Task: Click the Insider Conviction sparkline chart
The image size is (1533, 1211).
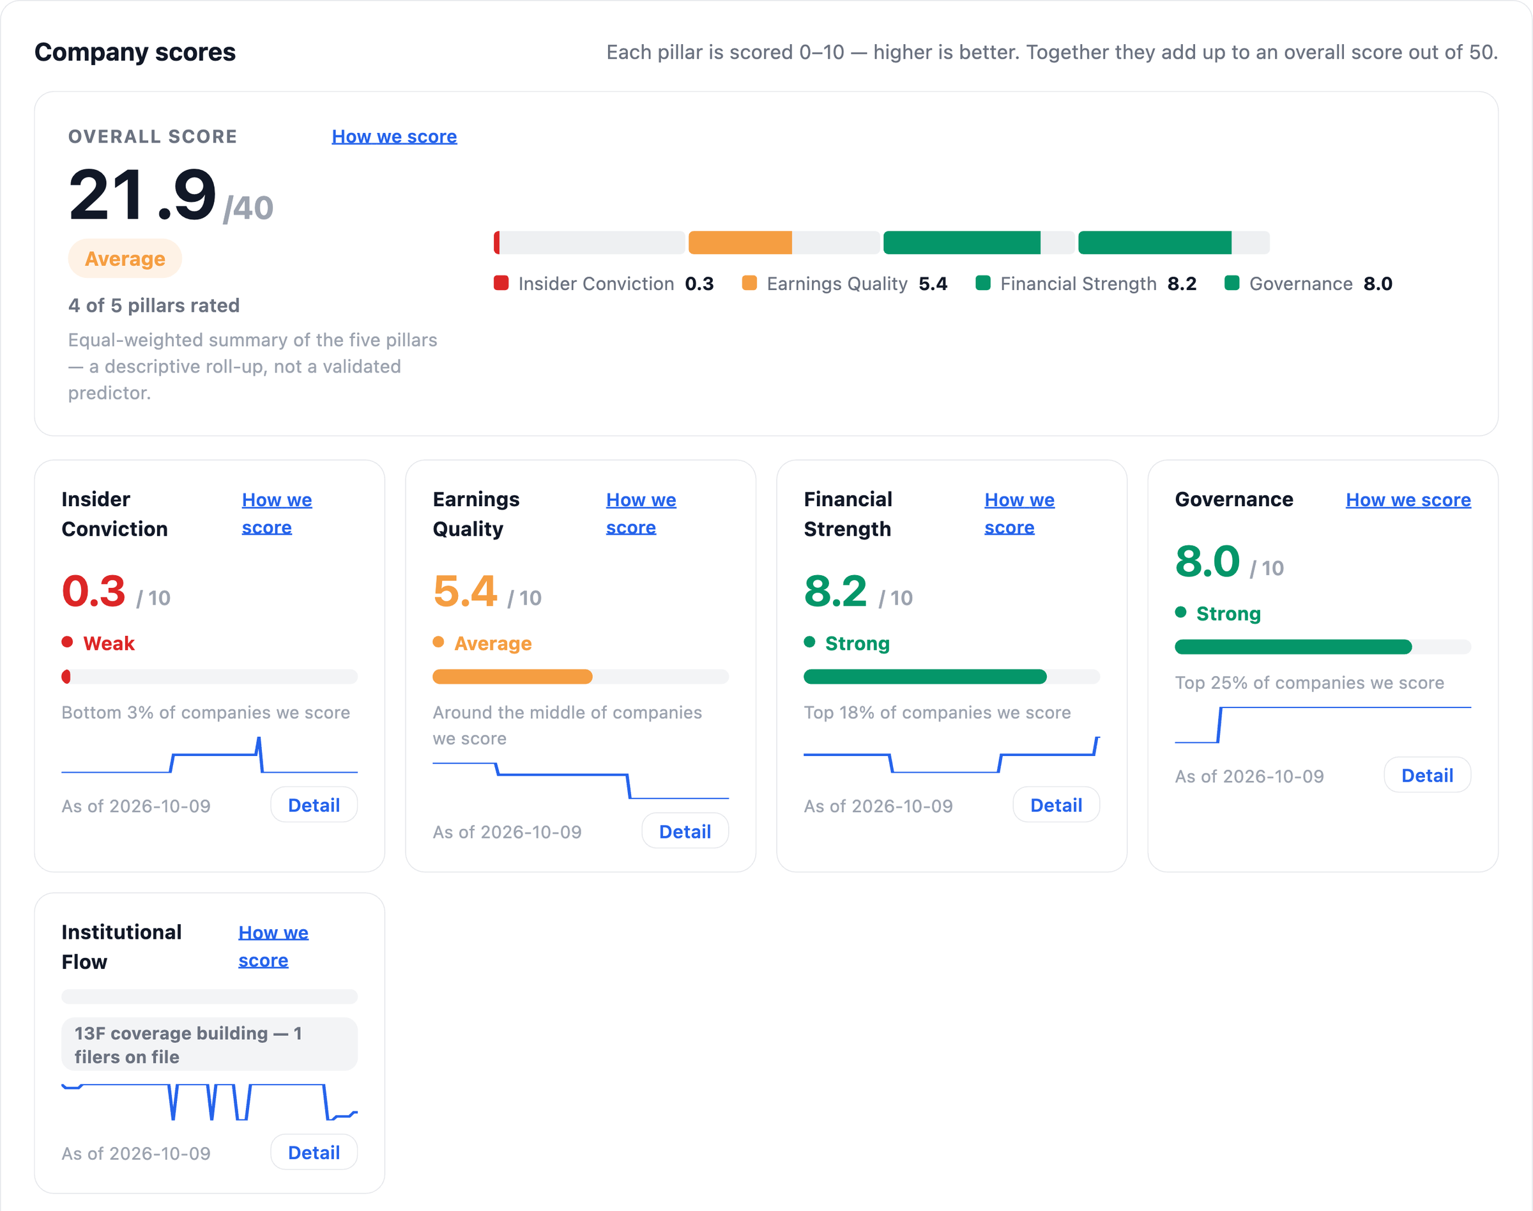Action: tap(210, 755)
